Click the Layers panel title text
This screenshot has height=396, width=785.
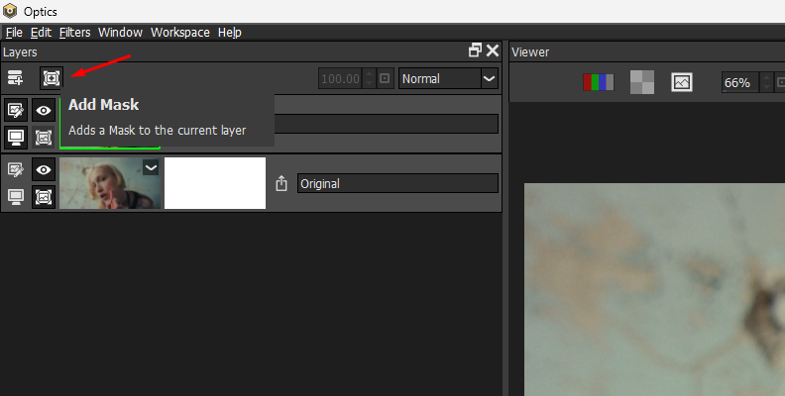pyautogui.click(x=20, y=52)
